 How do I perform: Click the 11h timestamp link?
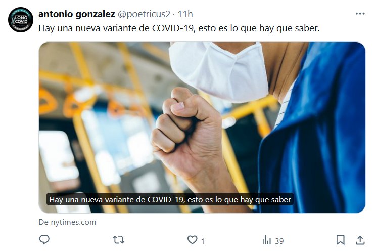click(x=185, y=14)
